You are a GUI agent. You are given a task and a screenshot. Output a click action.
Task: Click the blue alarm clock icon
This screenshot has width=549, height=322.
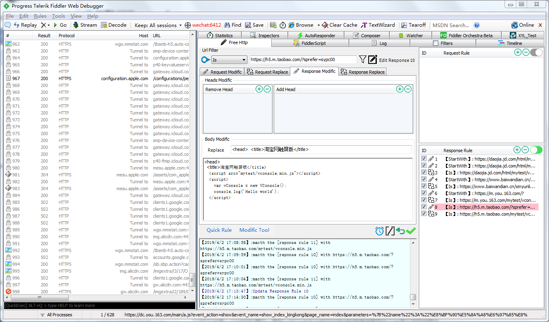pyautogui.click(x=379, y=231)
